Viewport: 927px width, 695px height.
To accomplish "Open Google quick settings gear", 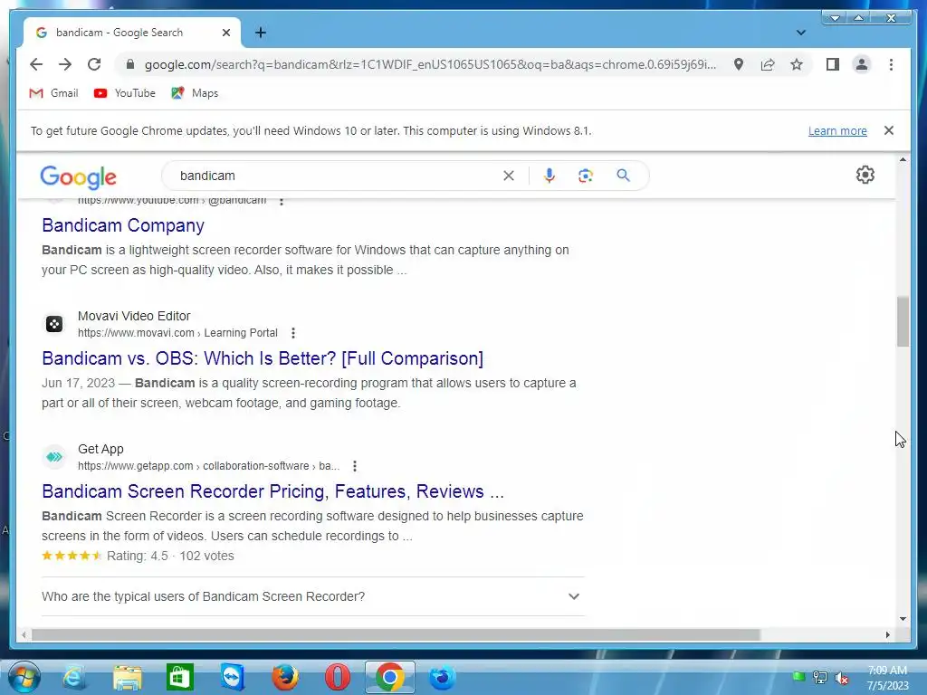I will click(x=865, y=175).
